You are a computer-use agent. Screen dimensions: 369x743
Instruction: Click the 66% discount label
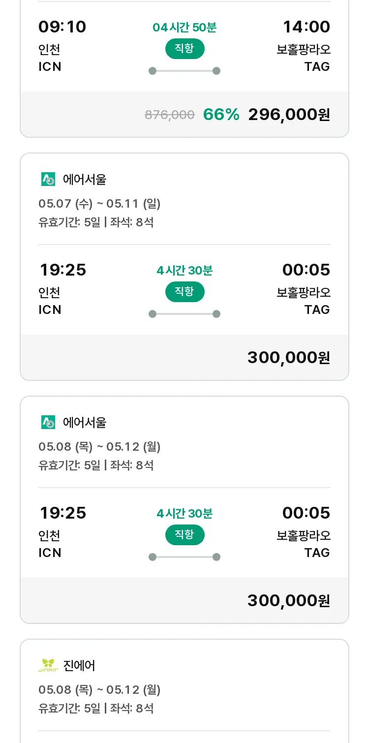coord(221,115)
